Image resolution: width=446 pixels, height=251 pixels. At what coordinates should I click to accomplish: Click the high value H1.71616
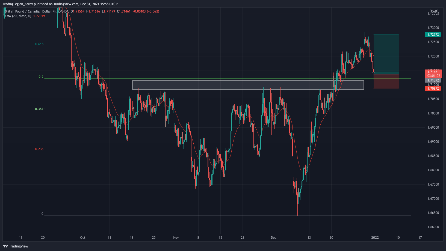pyautogui.click(x=93, y=11)
